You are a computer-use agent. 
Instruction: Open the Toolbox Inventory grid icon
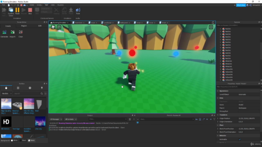18,88
